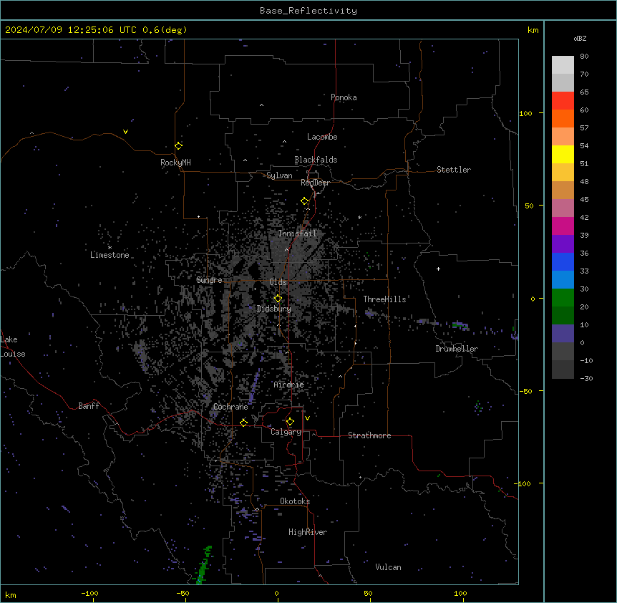Screen dimensions: 617x603
Task: Click the Limestone label
Action: click(x=110, y=255)
